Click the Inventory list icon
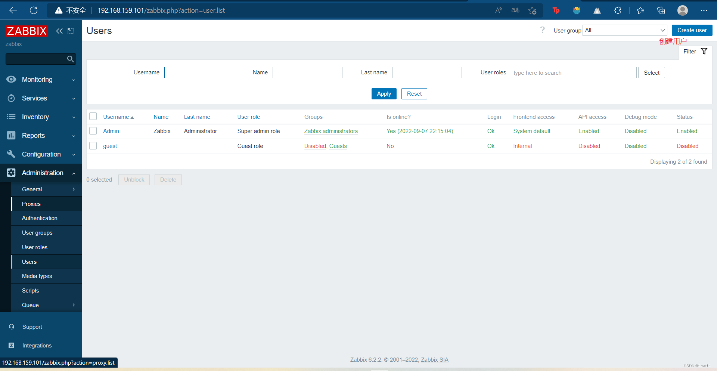 click(11, 117)
